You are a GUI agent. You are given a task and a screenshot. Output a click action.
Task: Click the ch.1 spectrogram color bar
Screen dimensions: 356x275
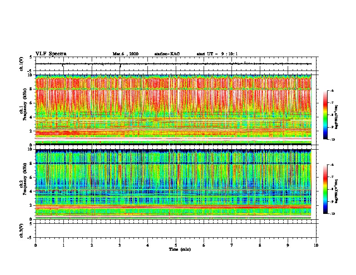(325, 115)
